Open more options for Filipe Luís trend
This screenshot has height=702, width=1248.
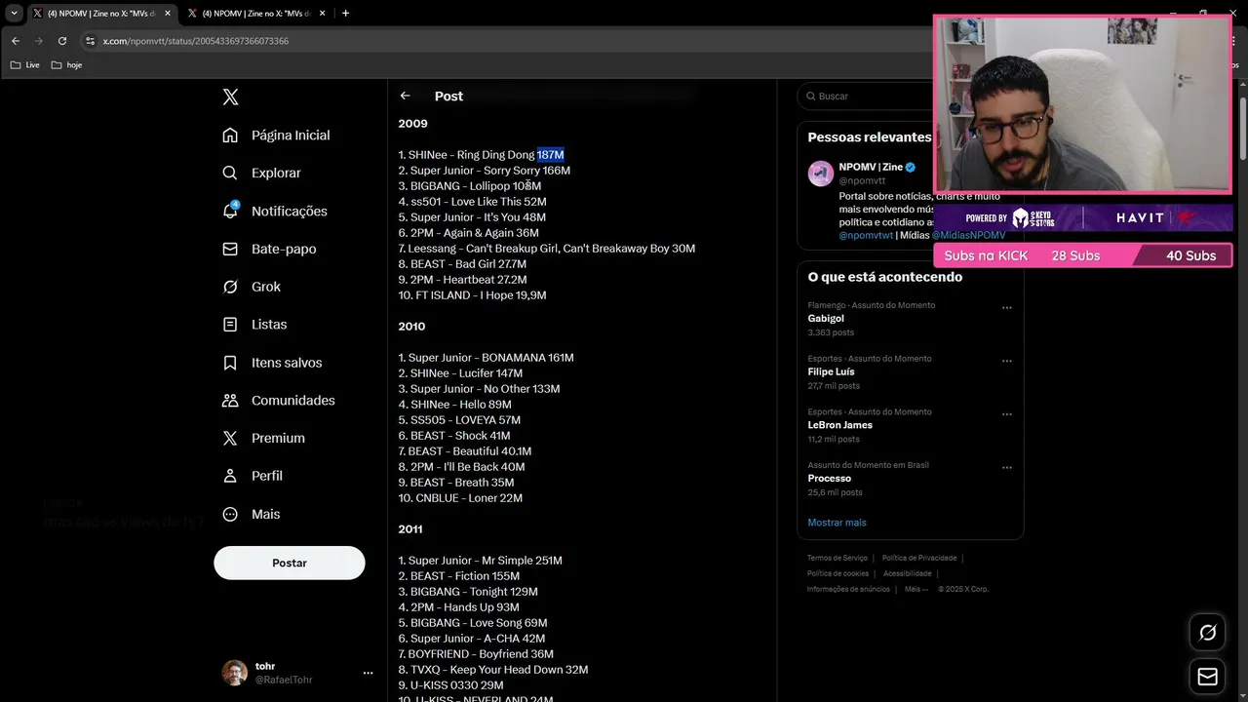pyautogui.click(x=1007, y=361)
